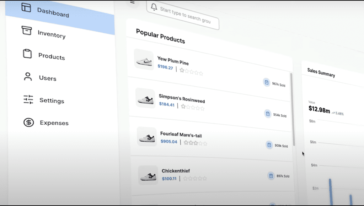This screenshot has height=206, width=364.
Task: Click the 909k Sold label
Action: pos(281,146)
